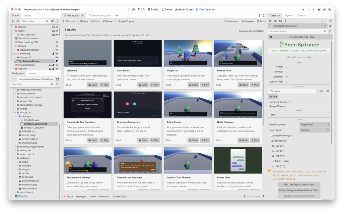Click Add Line Tags to Yarn Scripts

tap(299, 184)
